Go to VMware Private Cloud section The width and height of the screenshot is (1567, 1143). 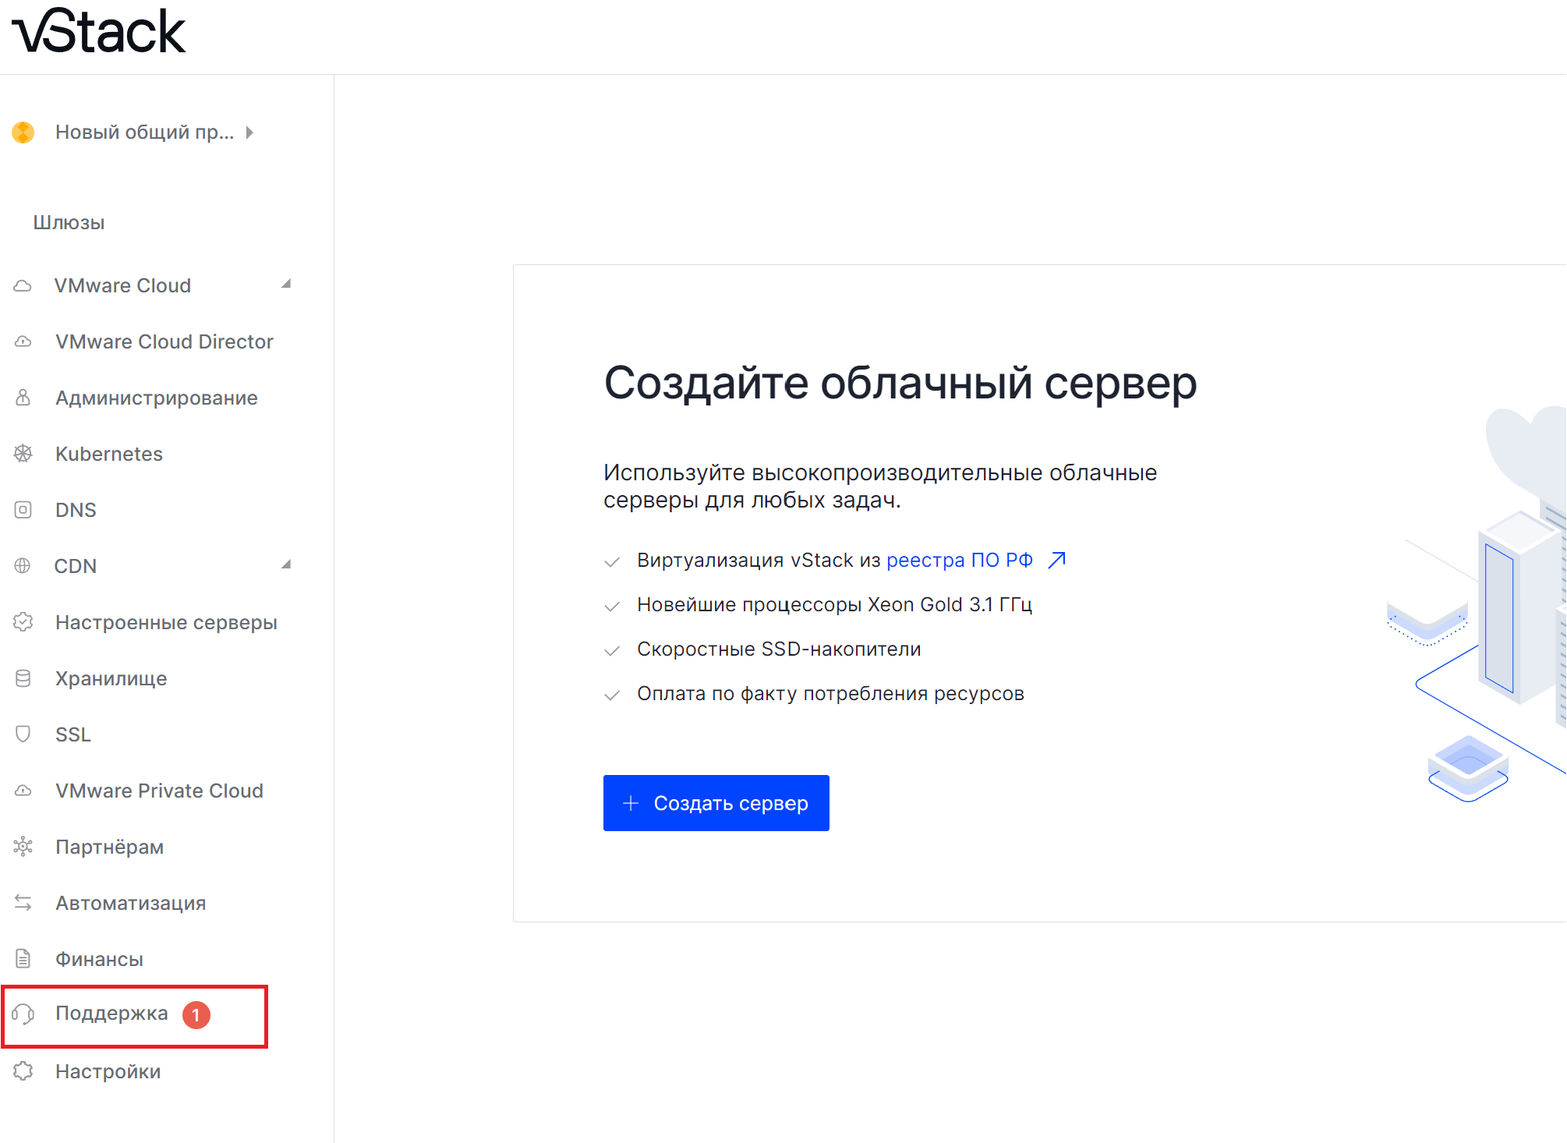[159, 791]
